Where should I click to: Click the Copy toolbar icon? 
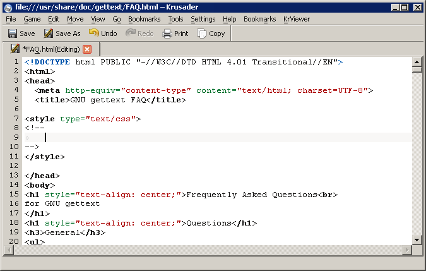[202, 33]
